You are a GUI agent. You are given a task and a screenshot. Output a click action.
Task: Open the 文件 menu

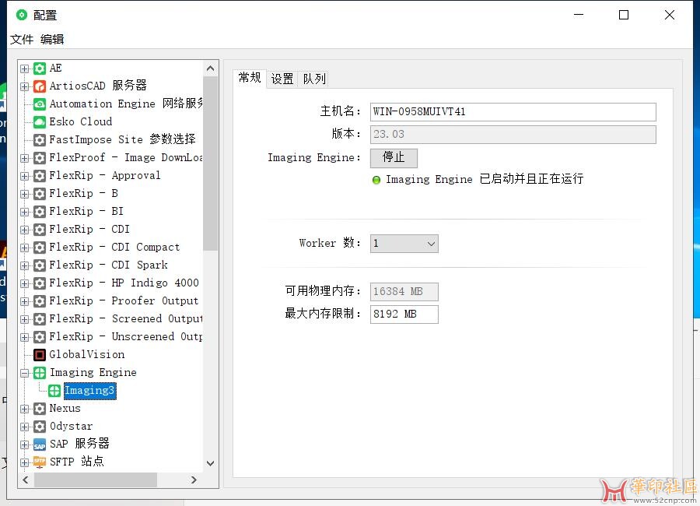point(22,40)
